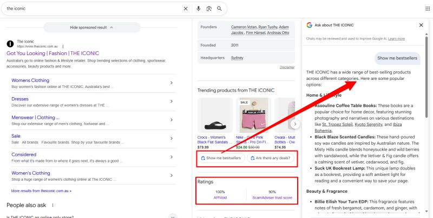This screenshot has width=433, height=218.
Task: Click the magnifier search icon
Action: (219, 9)
